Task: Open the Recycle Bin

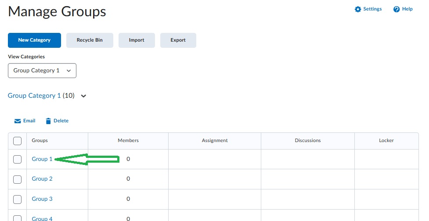Action: (90, 40)
